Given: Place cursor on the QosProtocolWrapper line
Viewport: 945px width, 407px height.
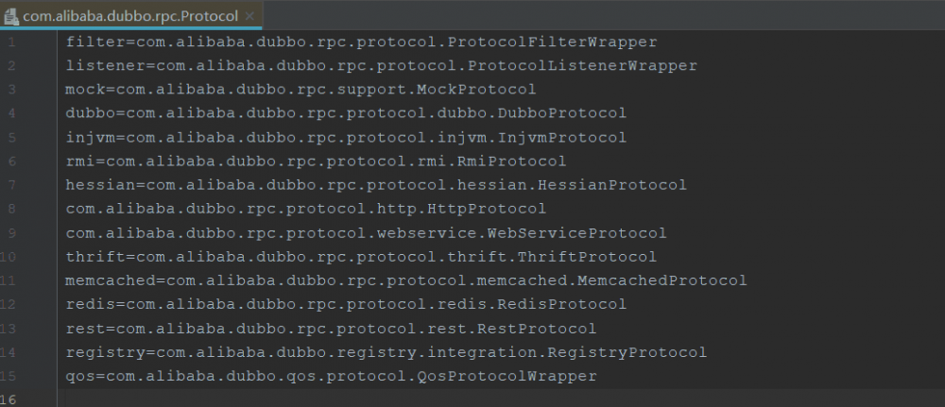Looking at the screenshot, I should (331, 376).
